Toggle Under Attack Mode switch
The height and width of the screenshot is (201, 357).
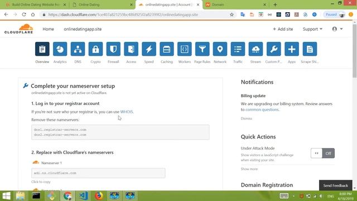point(322,153)
